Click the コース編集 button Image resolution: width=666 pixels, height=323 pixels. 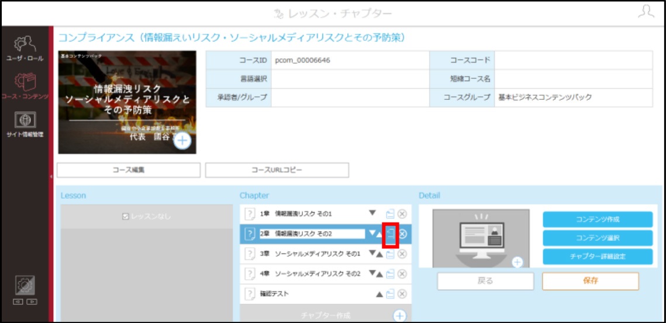click(x=128, y=170)
